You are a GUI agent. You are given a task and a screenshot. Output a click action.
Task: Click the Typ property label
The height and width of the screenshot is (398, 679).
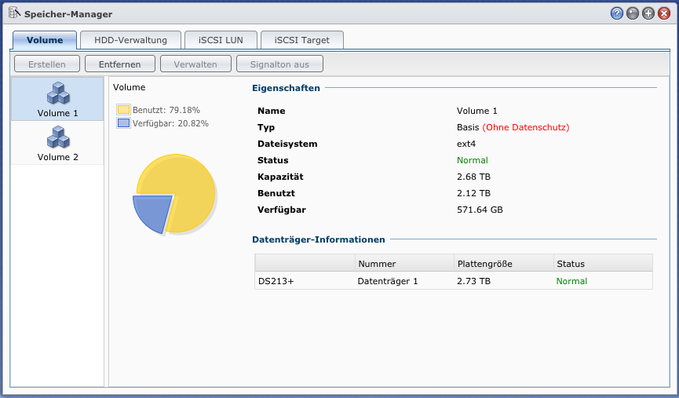click(266, 127)
